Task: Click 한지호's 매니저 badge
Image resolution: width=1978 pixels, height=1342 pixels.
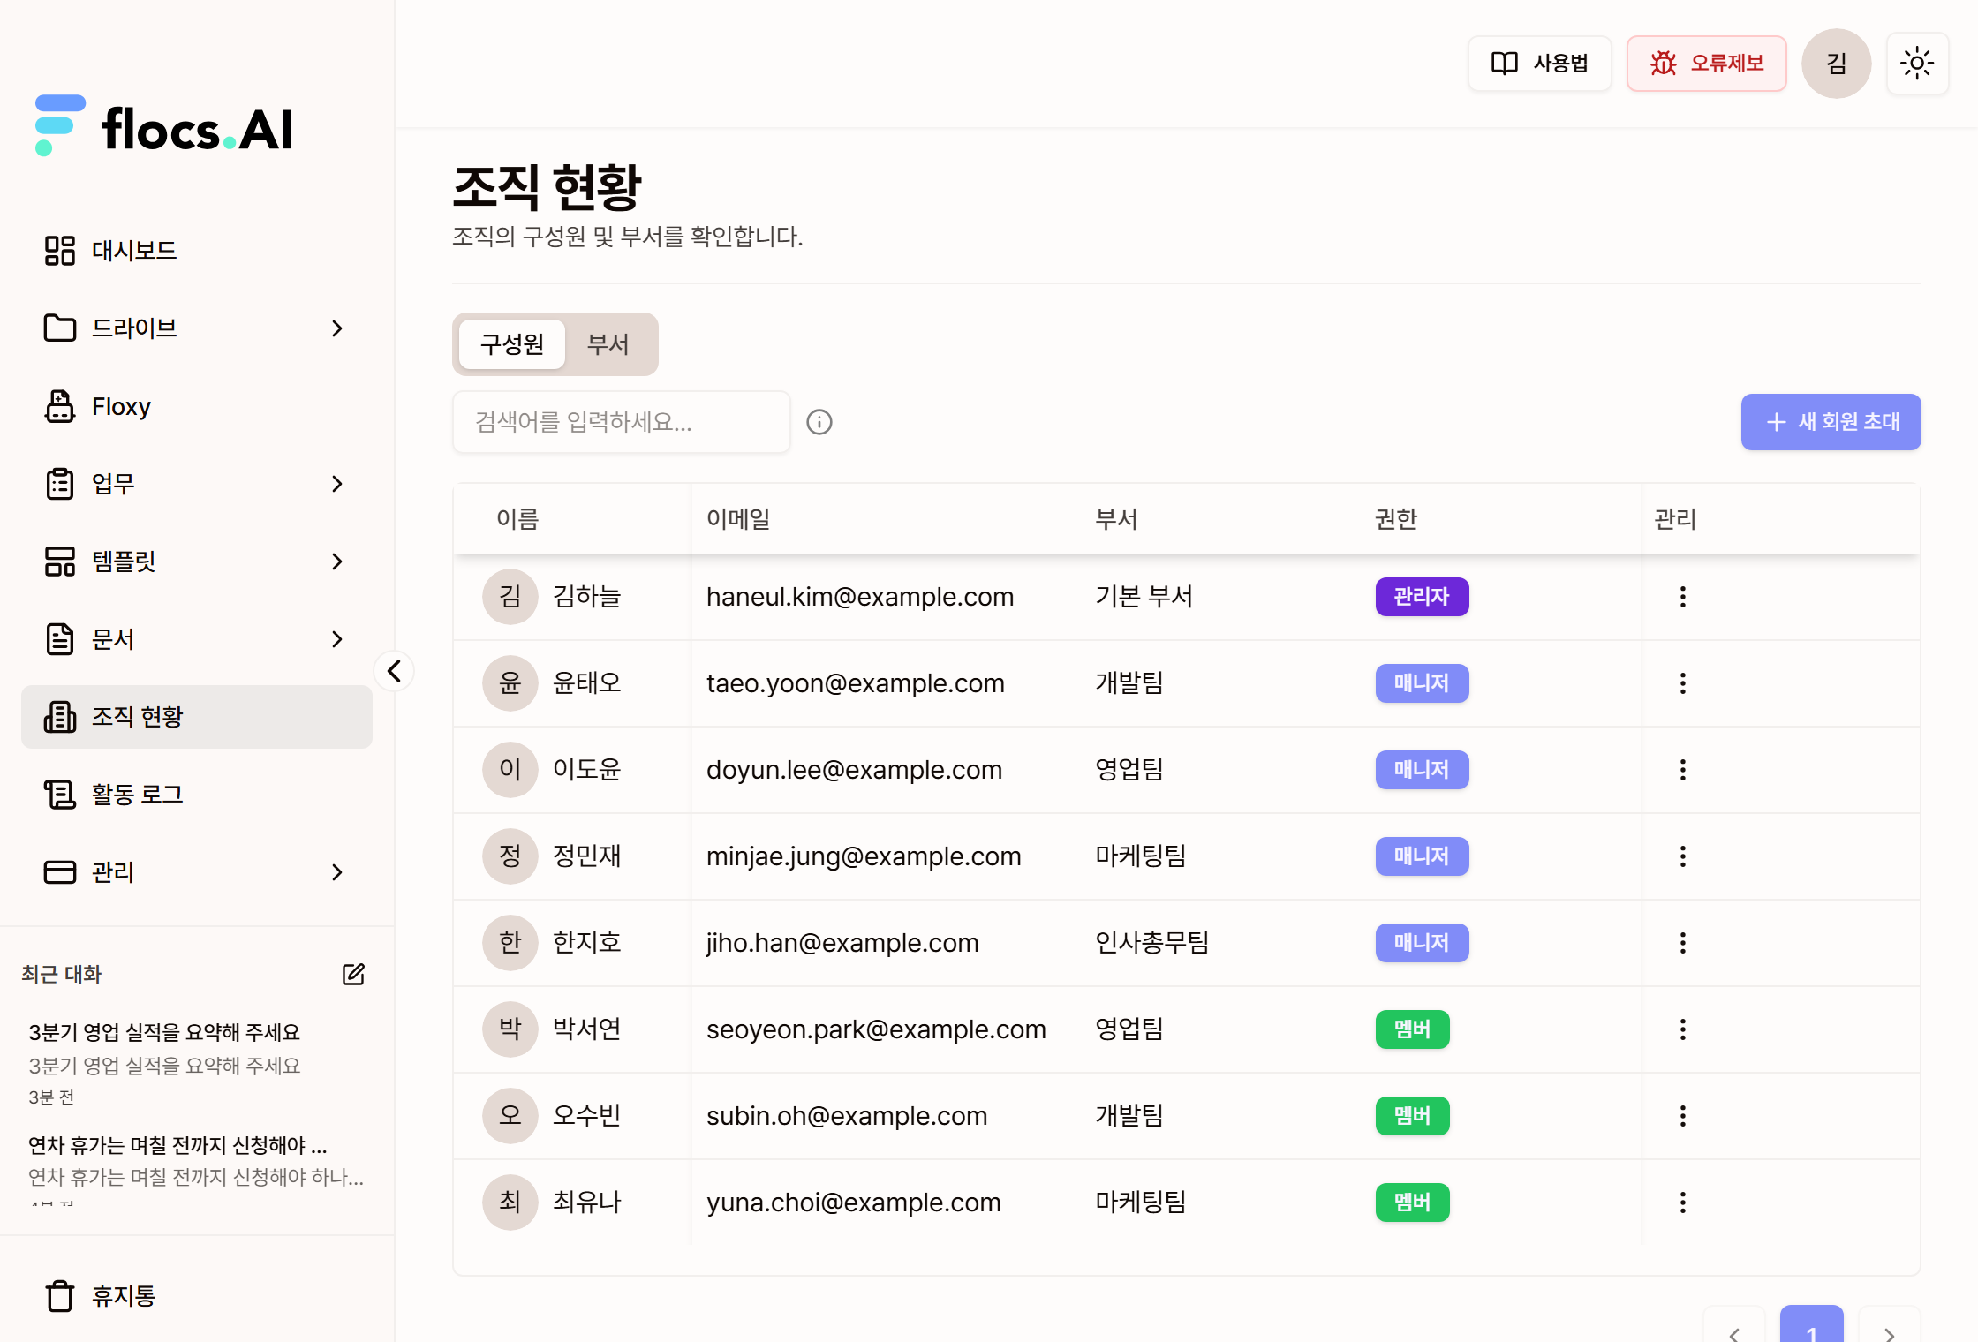Action: pos(1422,943)
